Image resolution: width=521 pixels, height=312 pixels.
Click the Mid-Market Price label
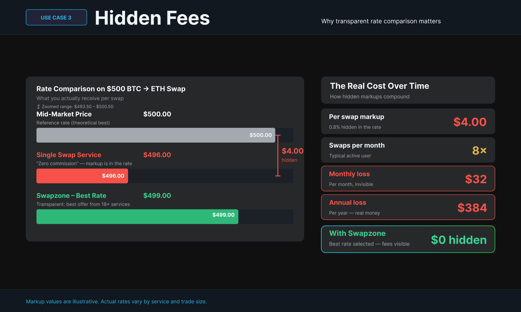pyautogui.click(x=64, y=114)
